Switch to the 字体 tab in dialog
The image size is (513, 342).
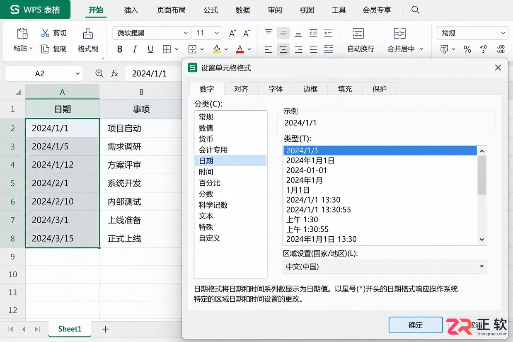click(x=276, y=89)
